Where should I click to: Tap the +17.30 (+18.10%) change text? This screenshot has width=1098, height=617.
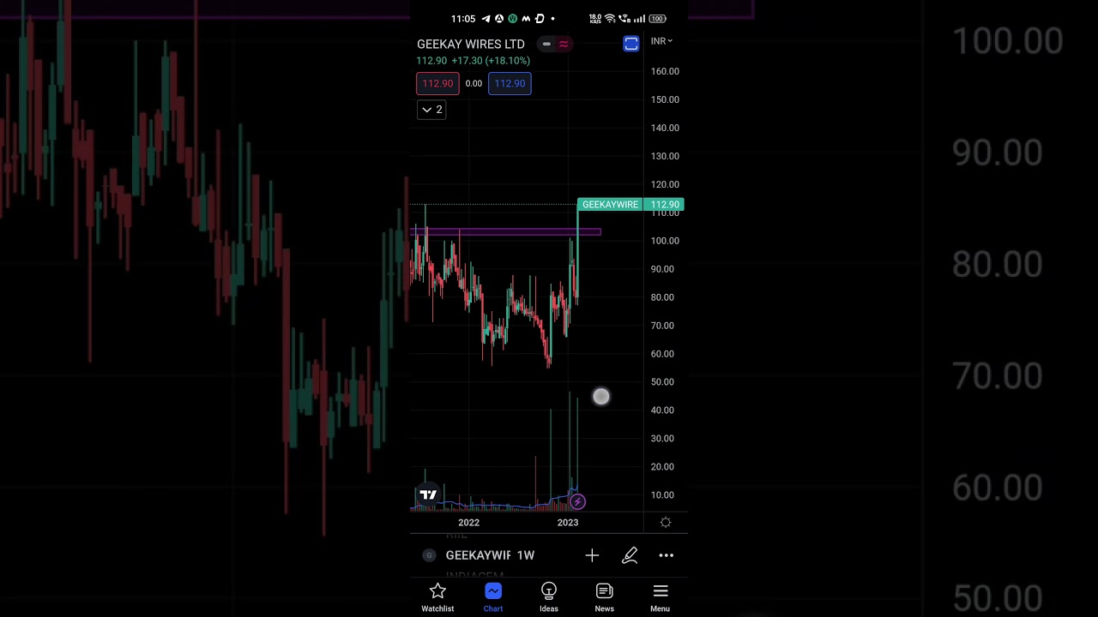coord(491,61)
